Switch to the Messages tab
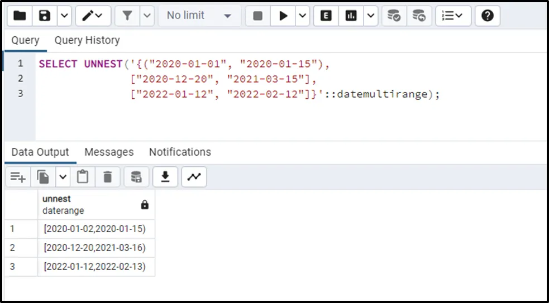Image resolution: width=549 pixels, height=303 pixels. click(109, 152)
